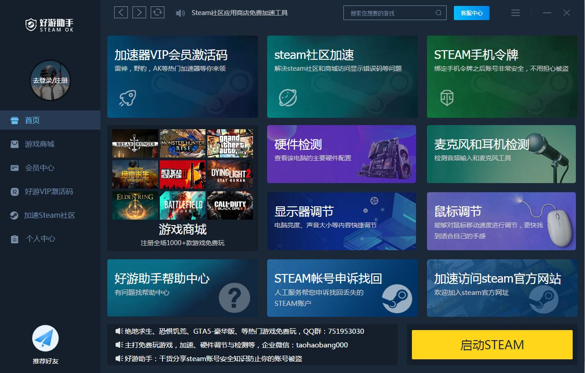The width and height of the screenshot is (585, 373).
Task: Click inside the game search input field
Action: point(393,13)
